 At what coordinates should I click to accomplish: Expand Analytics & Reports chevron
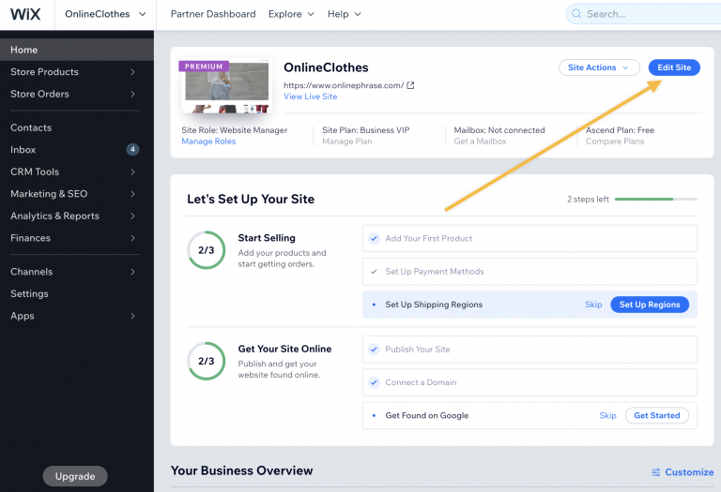132,216
